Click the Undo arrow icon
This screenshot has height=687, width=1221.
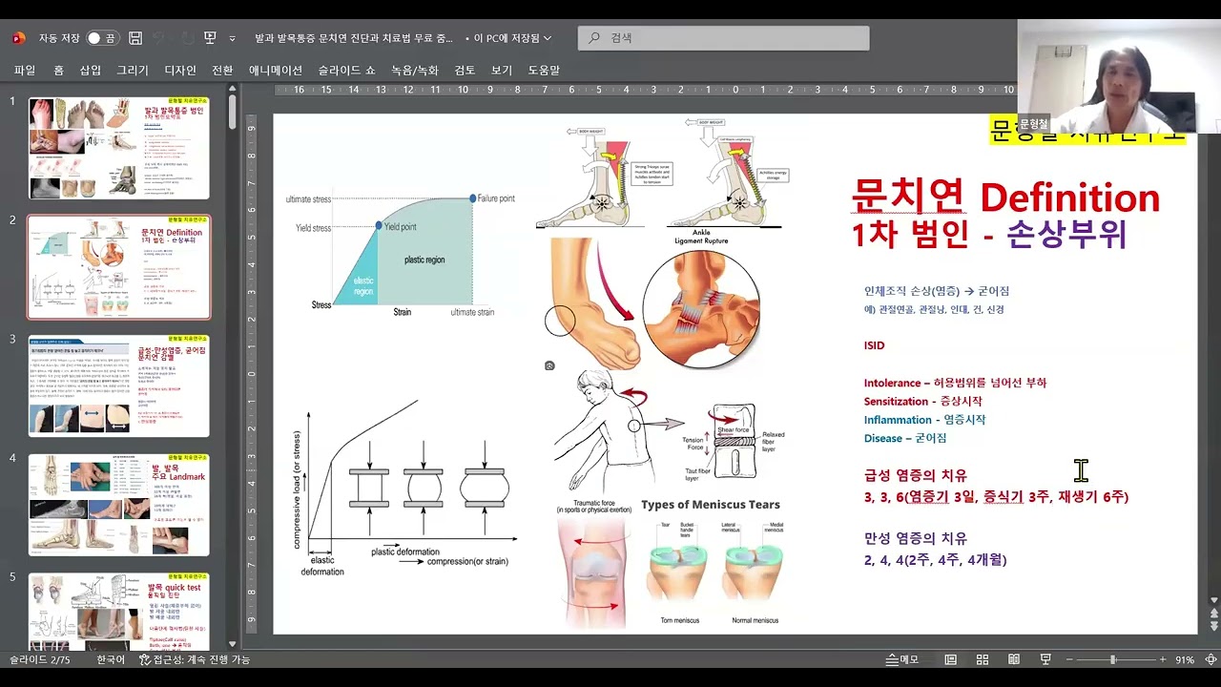point(160,38)
